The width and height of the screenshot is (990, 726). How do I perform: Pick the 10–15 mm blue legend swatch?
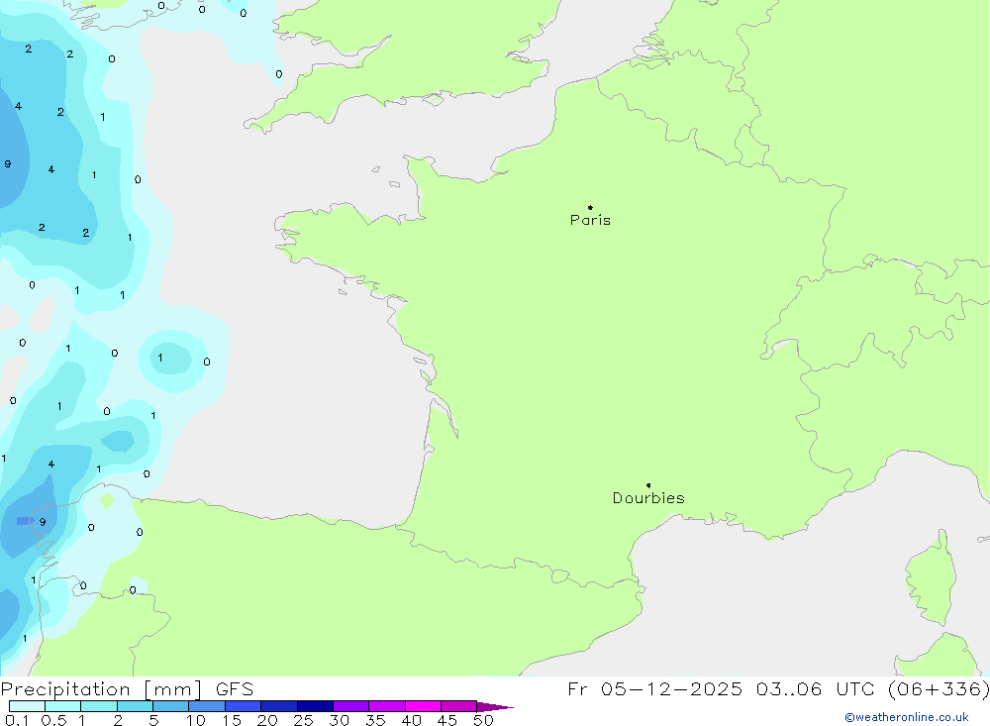click(x=207, y=706)
